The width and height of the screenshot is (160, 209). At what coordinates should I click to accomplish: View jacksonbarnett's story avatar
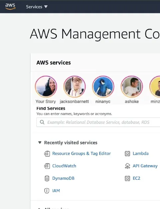pyautogui.click(x=75, y=87)
